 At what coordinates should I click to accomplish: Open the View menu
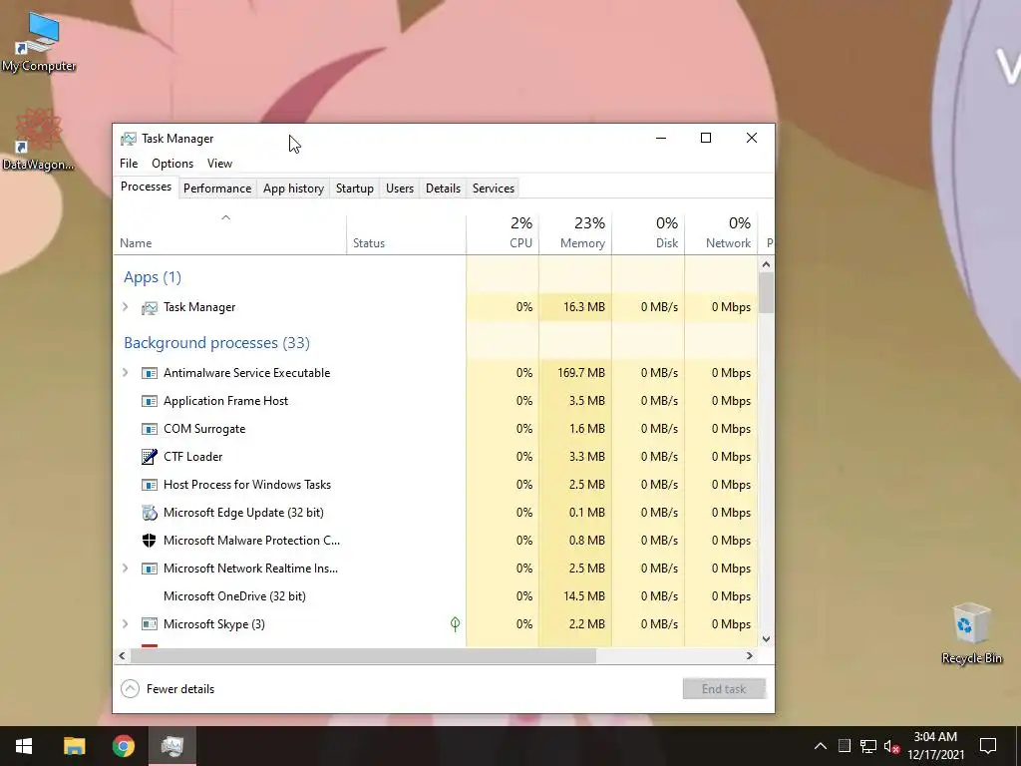coord(219,164)
